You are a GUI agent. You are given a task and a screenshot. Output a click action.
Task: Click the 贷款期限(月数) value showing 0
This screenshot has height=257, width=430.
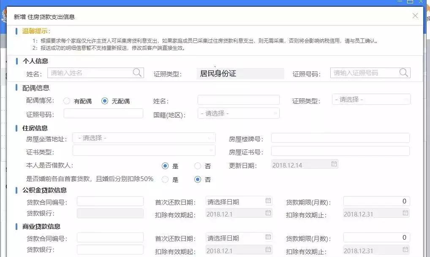pos(376,201)
